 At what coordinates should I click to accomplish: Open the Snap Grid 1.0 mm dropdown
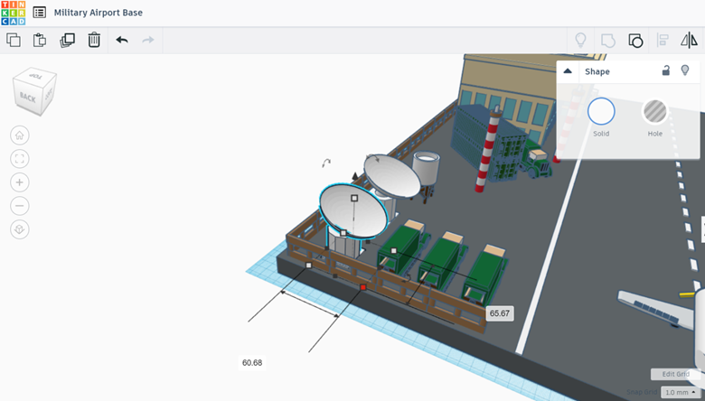click(x=681, y=393)
